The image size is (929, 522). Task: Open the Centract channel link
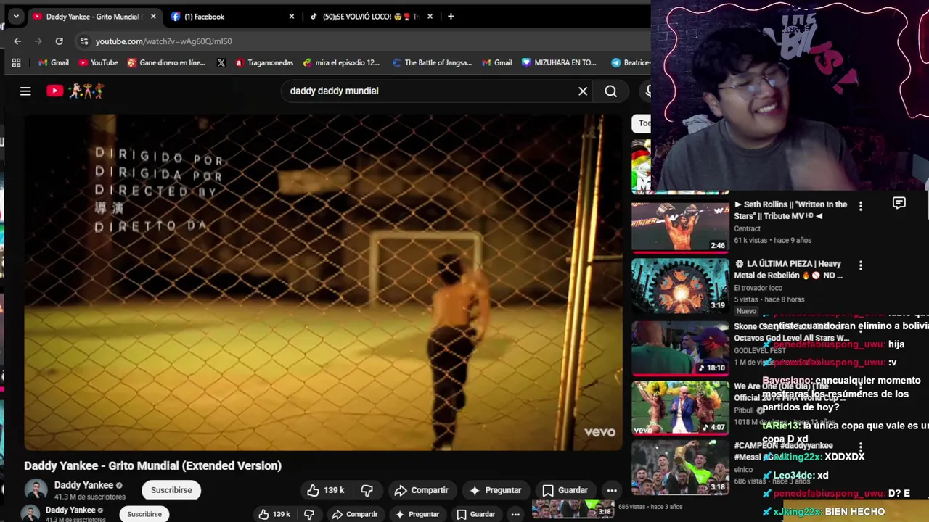(x=747, y=228)
